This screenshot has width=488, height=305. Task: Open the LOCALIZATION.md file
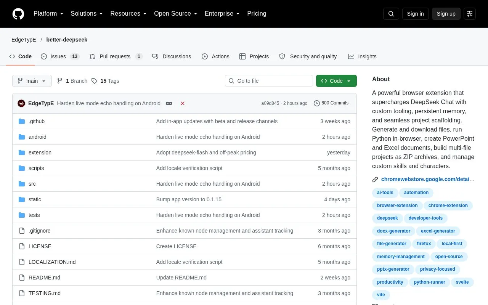tap(52, 262)
